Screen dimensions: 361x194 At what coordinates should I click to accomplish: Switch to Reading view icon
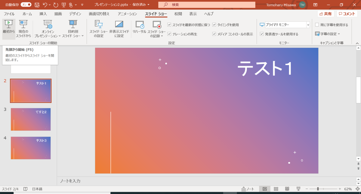(x=287, y=189)
